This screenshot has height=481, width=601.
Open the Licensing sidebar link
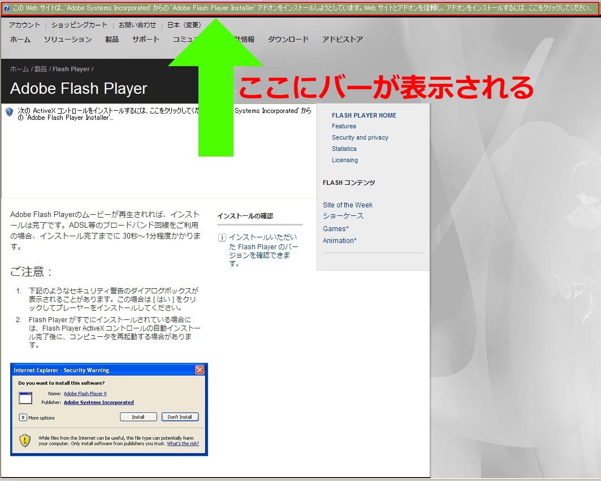(344, 160)
